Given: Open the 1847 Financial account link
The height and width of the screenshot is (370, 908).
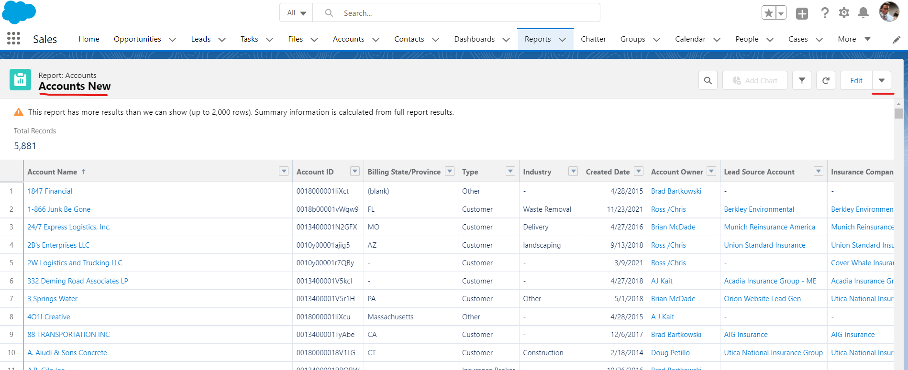Looking at the screenshot, I should 50,191.
